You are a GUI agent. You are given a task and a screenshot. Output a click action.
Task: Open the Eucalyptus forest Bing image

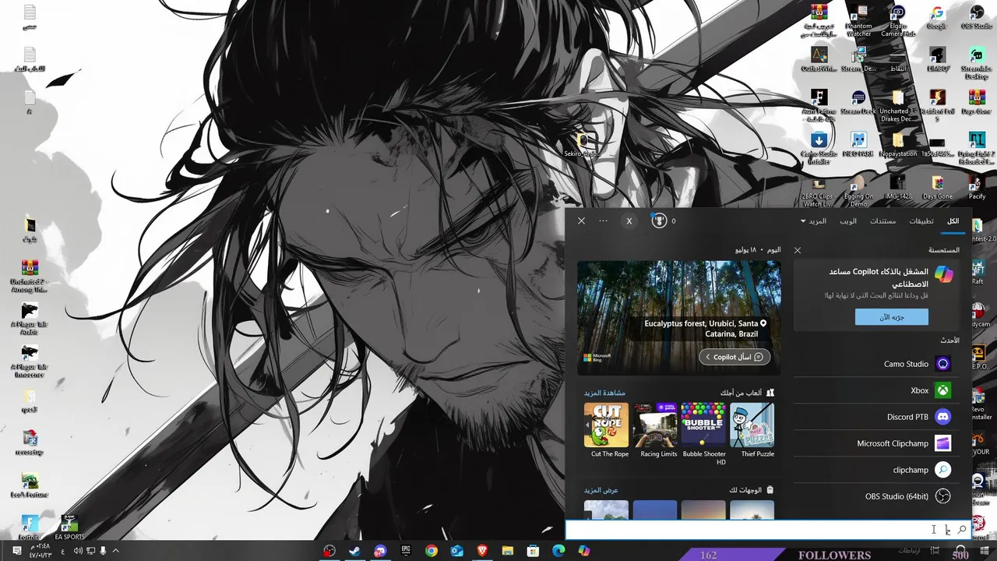pyautogui.click(x=678, y=318)
